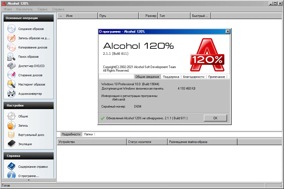
Task: Click the Готов status bar text
Action: click(6, 185)
